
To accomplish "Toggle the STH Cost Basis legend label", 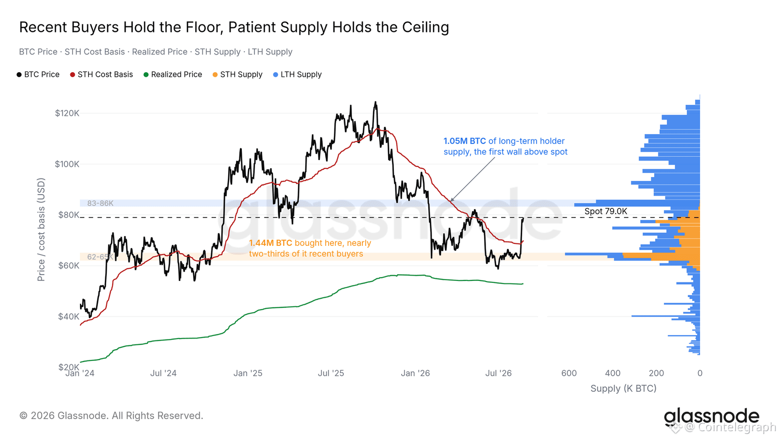I will click(x=105, y=75).
